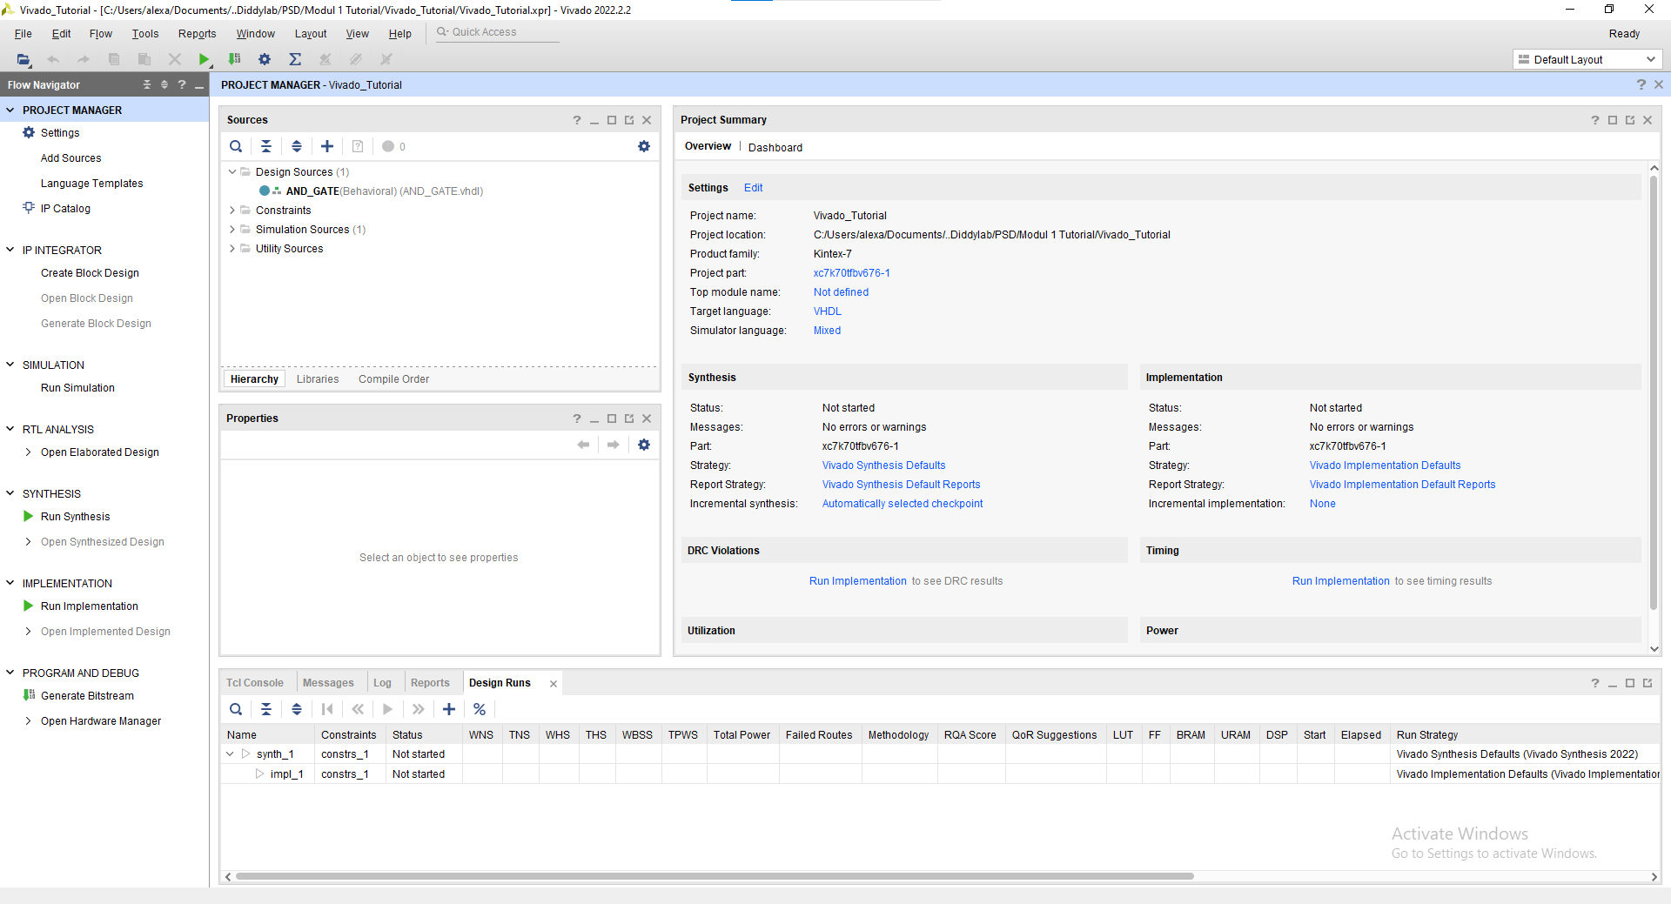Toggle the missing sources count filter in Sources
This screenshot has width=1671, height=904.
pos(394,146)
